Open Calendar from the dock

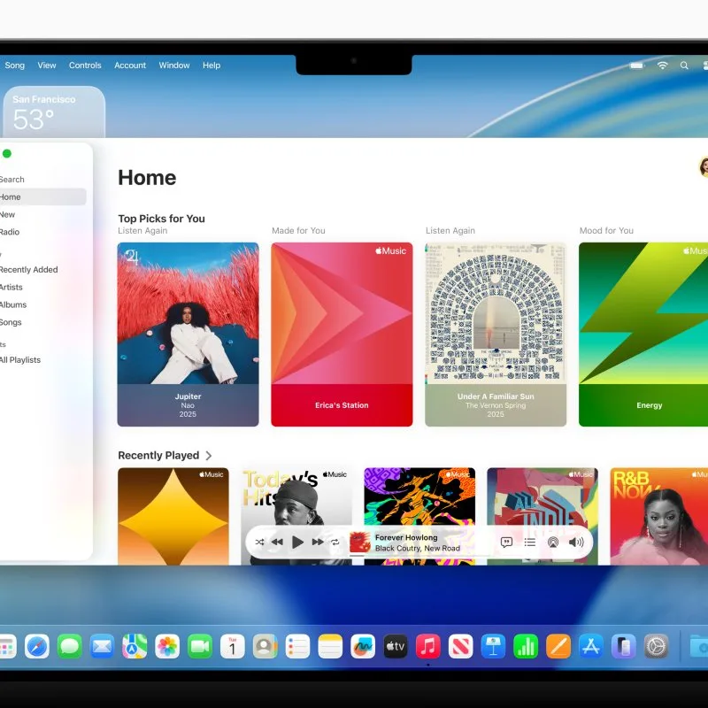pos(233,647)
